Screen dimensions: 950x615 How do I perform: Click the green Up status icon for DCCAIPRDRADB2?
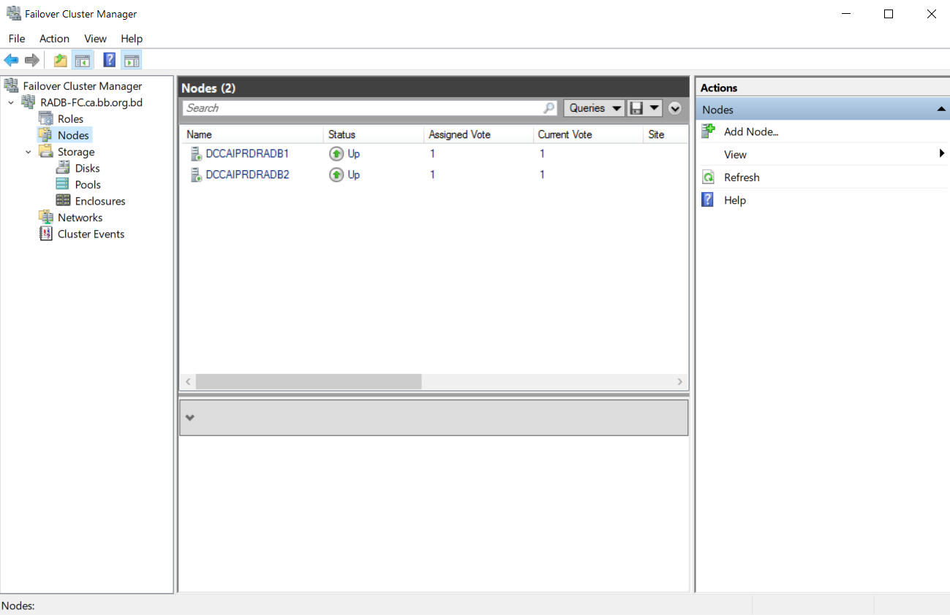[x=336, y=175]
